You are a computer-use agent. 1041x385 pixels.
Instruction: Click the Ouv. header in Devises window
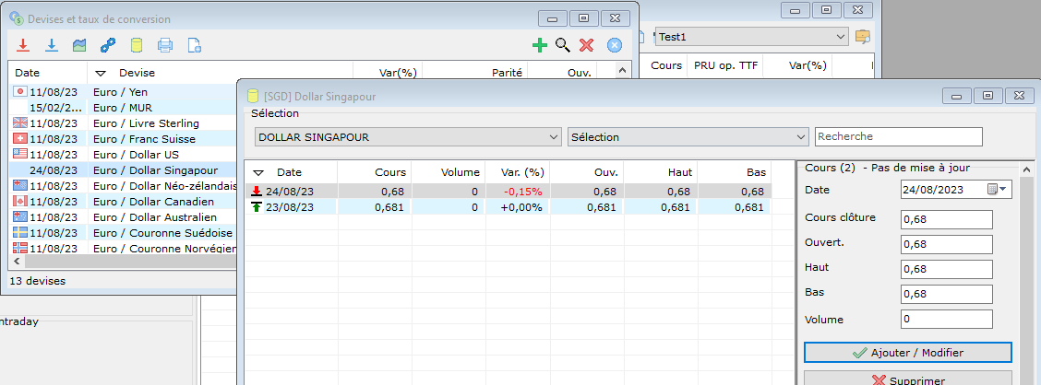[x=579, y=73]
